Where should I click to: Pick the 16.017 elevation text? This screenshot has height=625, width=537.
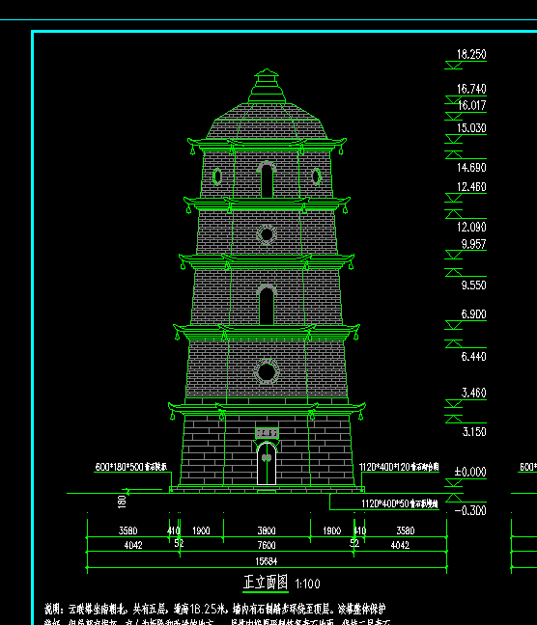(471, 105)
